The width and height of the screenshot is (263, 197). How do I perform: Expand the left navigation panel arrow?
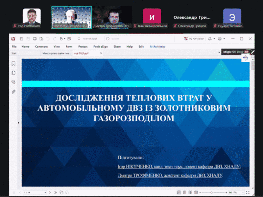click(x=18, y=122)
